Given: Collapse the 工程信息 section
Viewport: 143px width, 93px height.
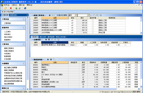Looking at the screenshot, I should pos(24,19).
